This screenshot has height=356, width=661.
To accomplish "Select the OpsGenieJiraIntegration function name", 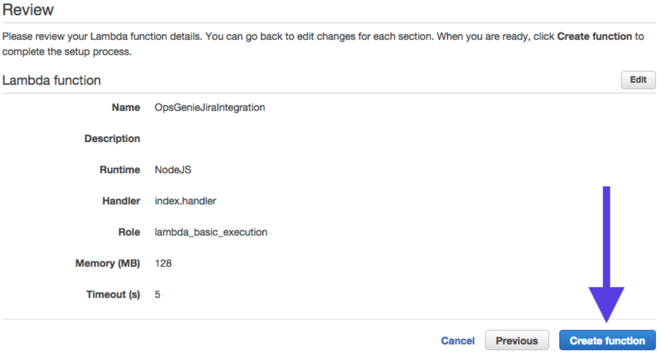I will point(210,108).
